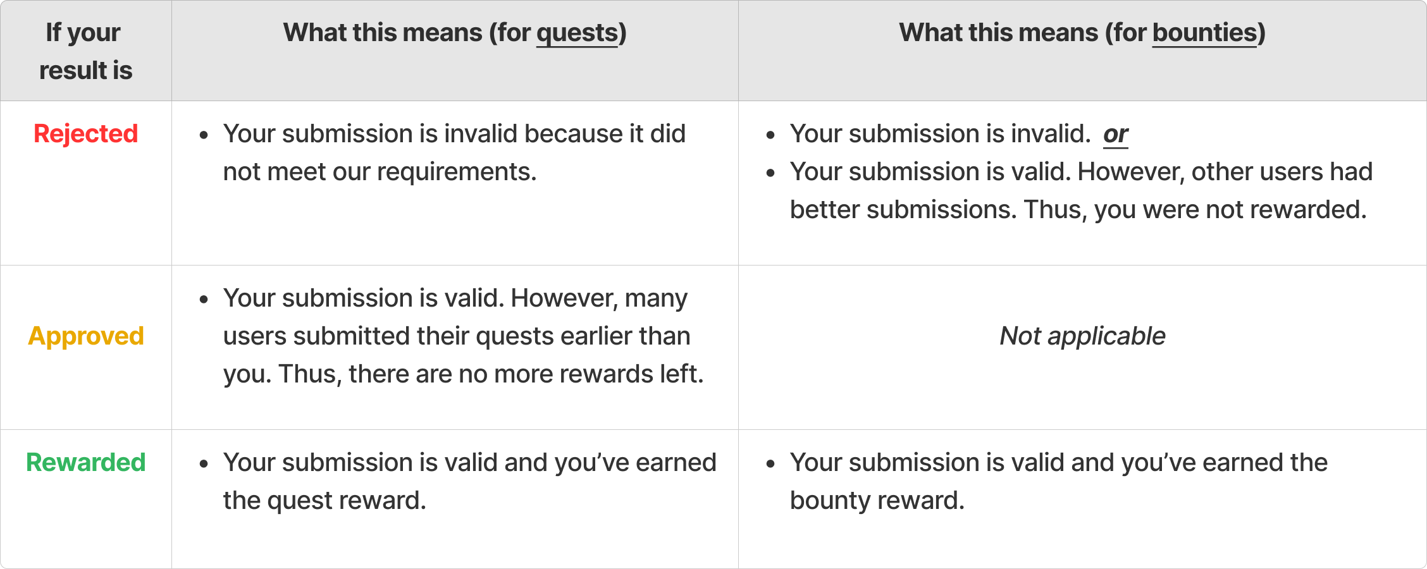Image resolution: width=1427 pixels, height=569 pixels.
Task: Click the underlined italic 'or' text
Action: point(1116,134)
